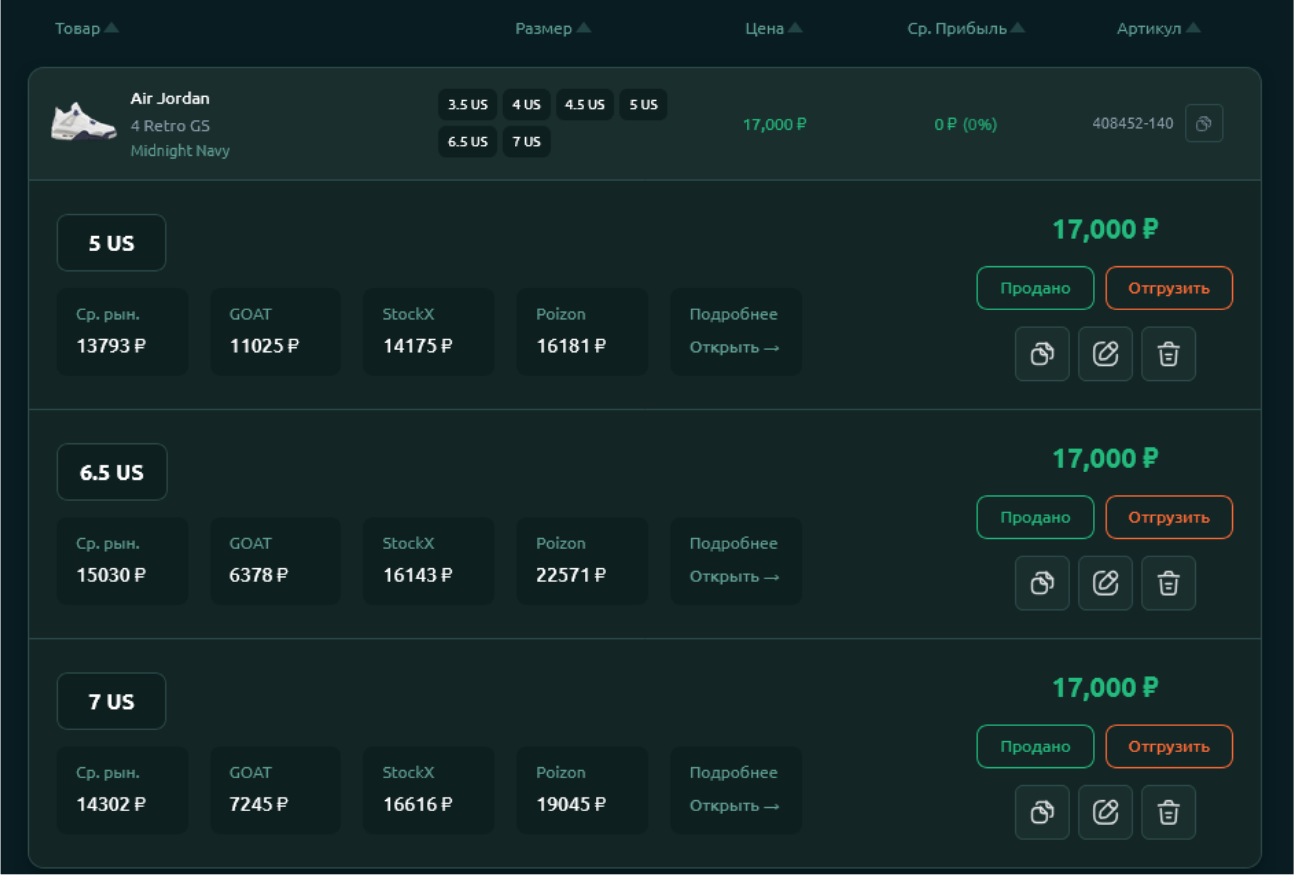
Task: Delete the 5 US listing
Action: click(1168, 354)
